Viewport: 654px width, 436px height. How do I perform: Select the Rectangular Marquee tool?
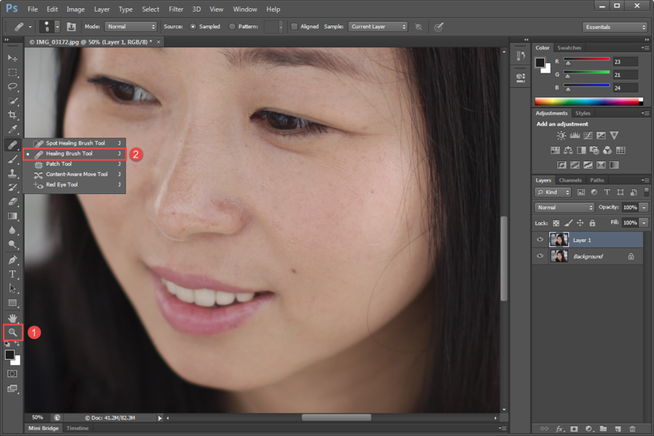pyautogui.click(x=12, y=73)
